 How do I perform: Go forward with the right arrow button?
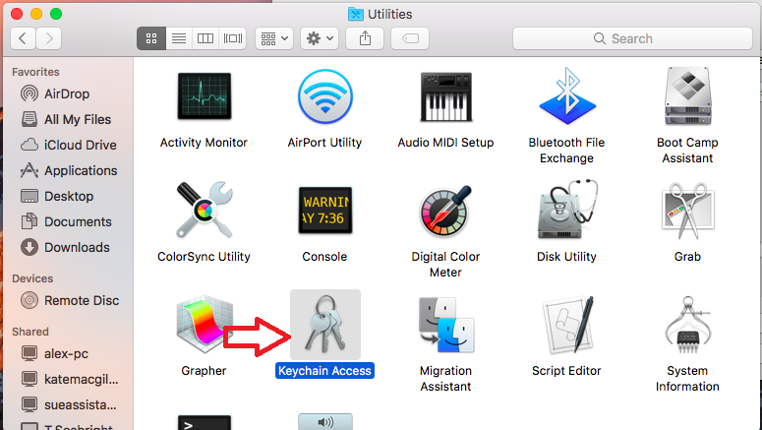[x=48, y=38]
